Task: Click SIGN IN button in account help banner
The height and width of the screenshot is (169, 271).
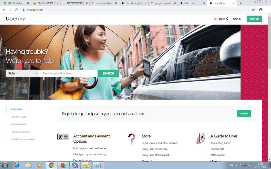Action: pyautogui.click(x=244, y=114)
